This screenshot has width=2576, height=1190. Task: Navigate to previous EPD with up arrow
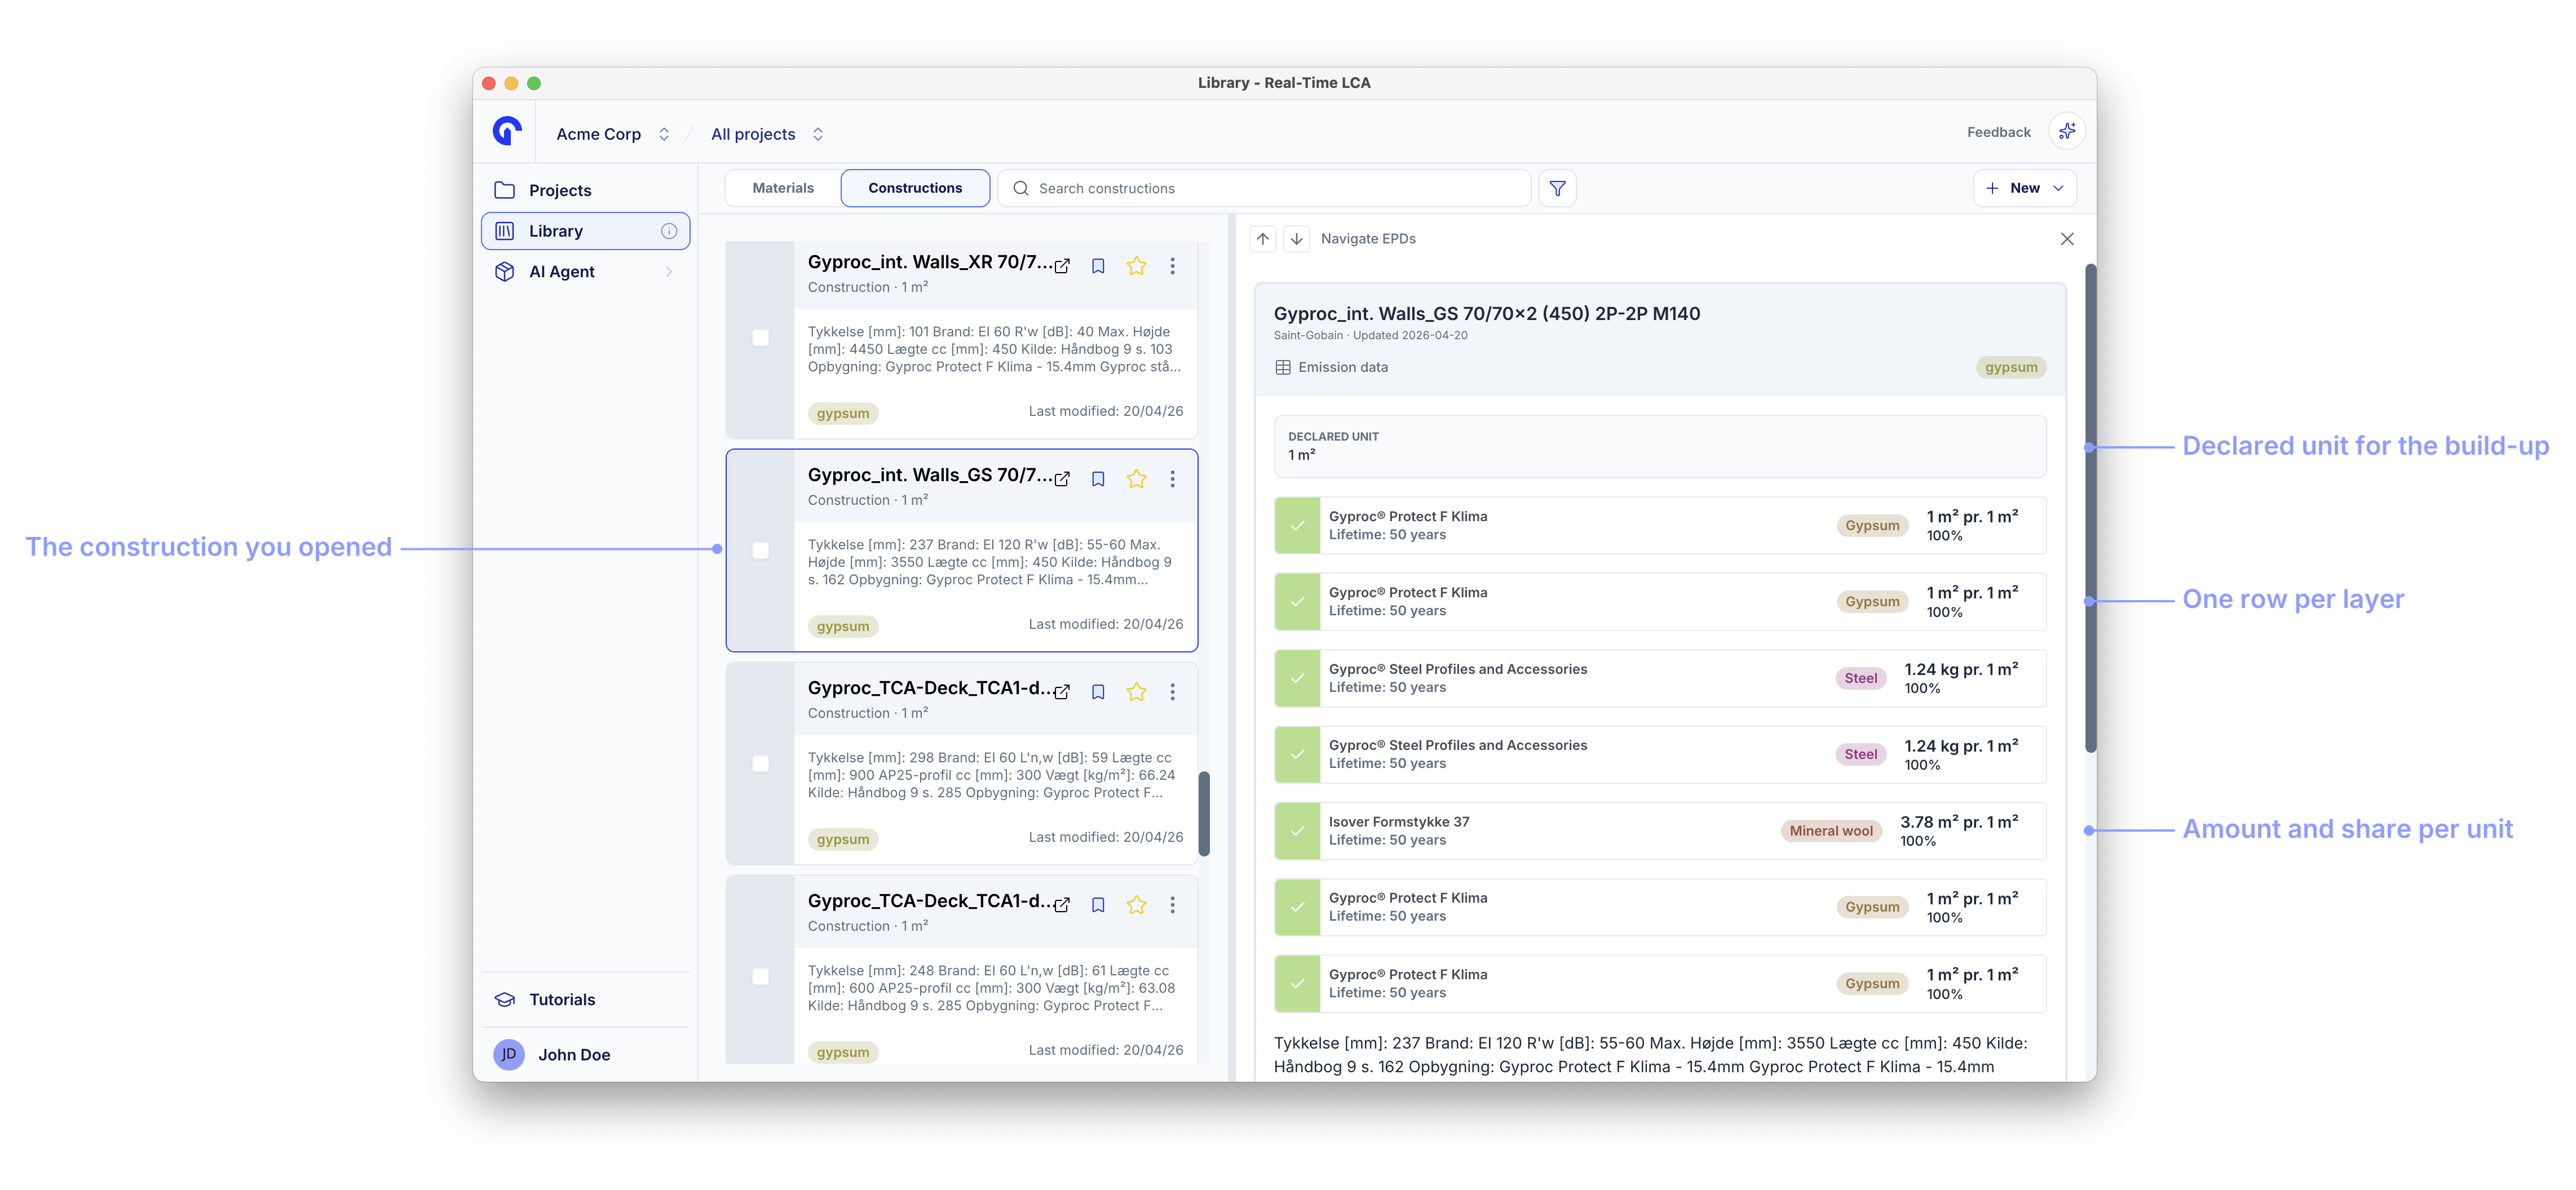coord(1263,239)
